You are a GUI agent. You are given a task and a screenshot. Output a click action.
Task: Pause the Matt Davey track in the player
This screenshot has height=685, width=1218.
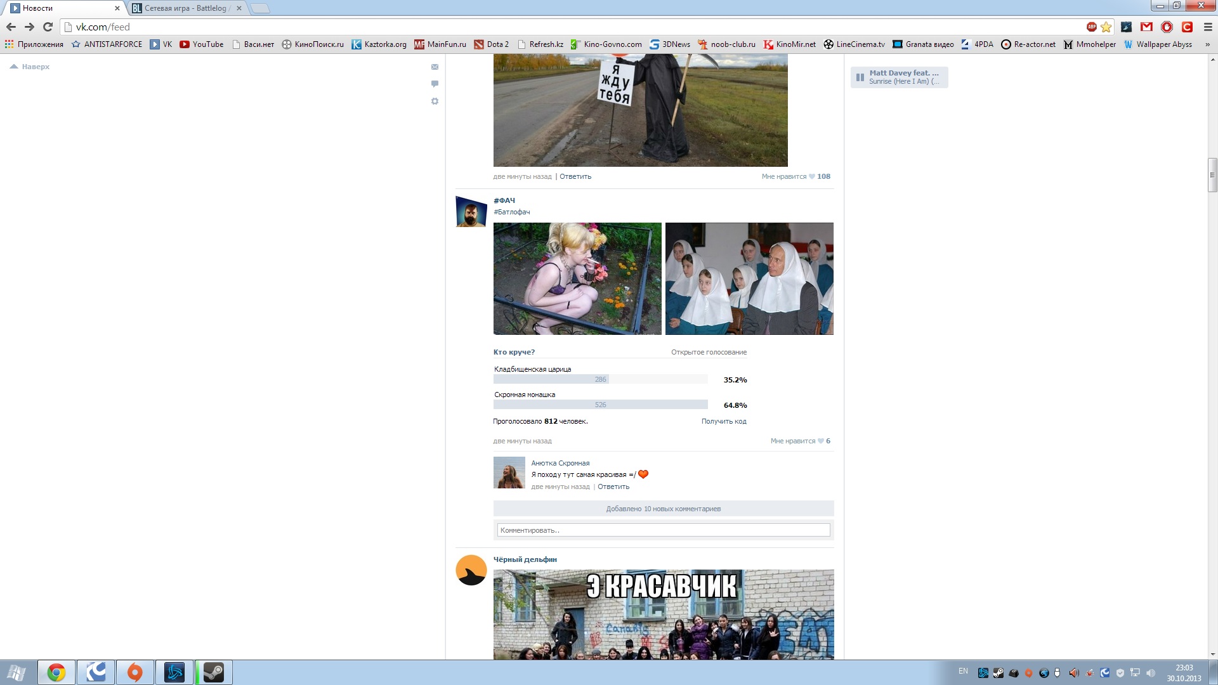point(860,77)
